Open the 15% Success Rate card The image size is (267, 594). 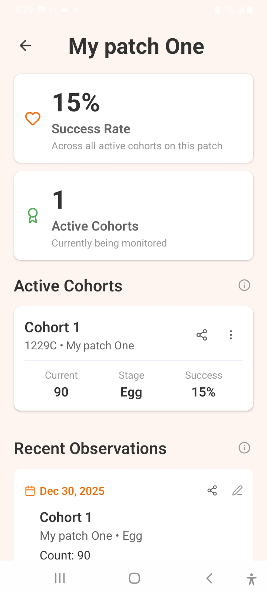(x=133, y=119)
